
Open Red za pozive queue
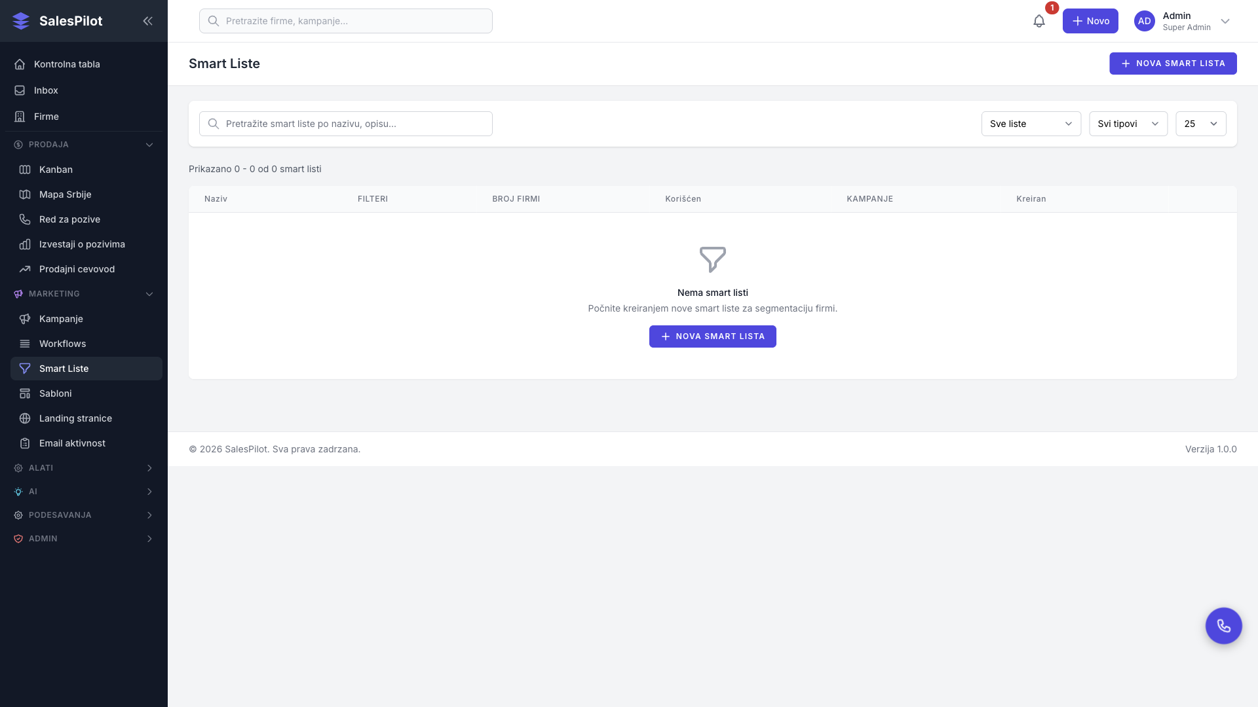[69, 219]
